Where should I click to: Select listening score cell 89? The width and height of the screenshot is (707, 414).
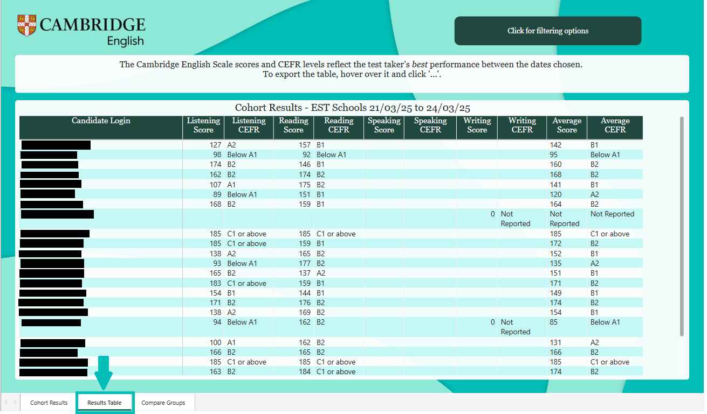click(x=218, y=194)
